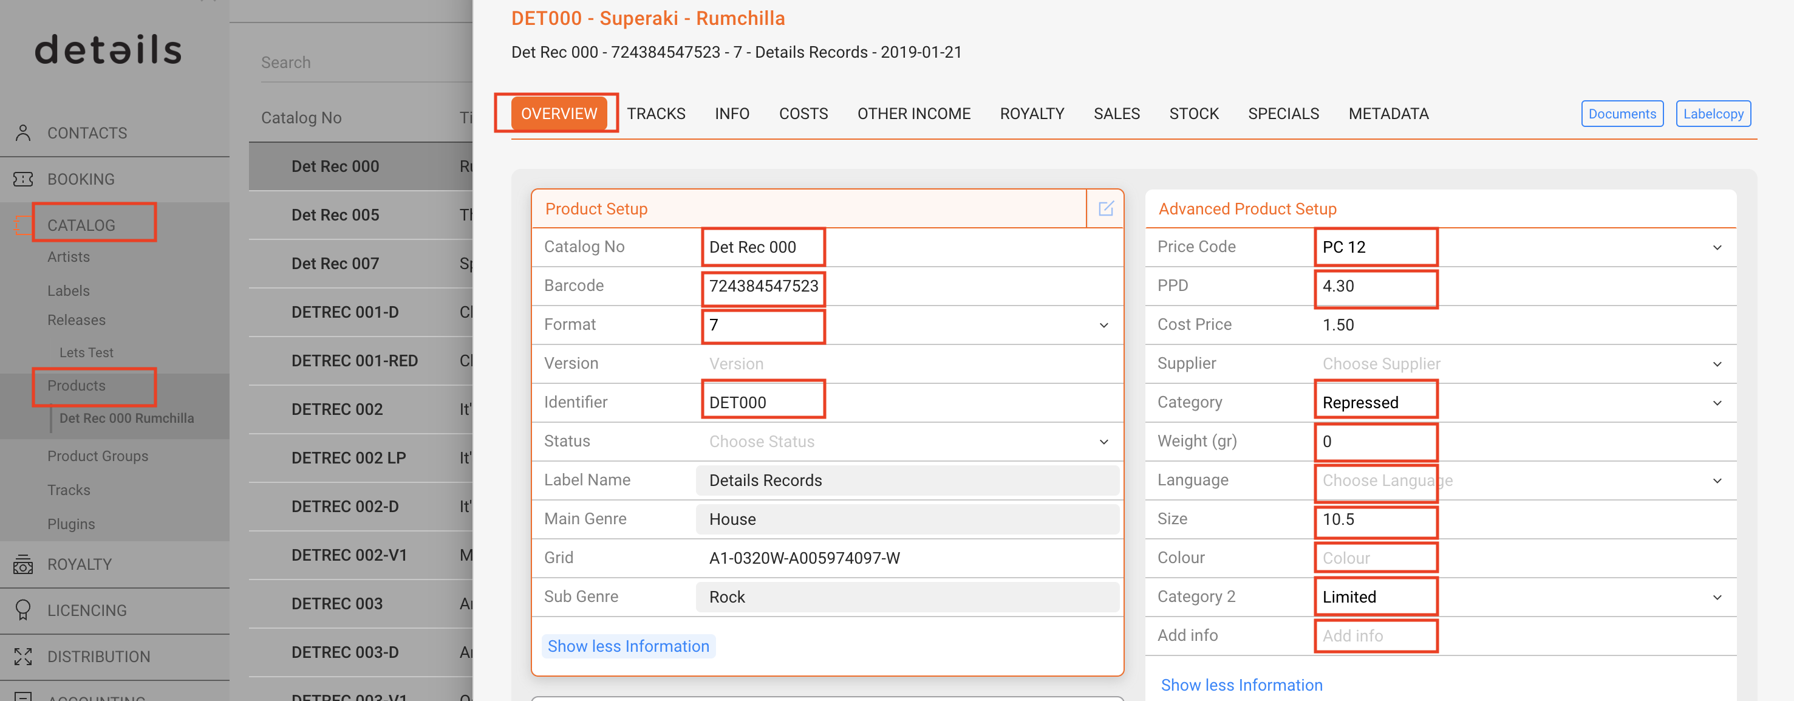
Task: Open Tracks in the sidebar
Action: [69, 490]
